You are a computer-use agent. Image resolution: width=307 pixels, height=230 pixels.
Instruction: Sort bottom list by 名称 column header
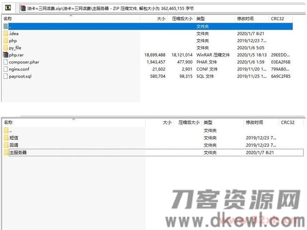pyautogui.click(x=8, y=122)
